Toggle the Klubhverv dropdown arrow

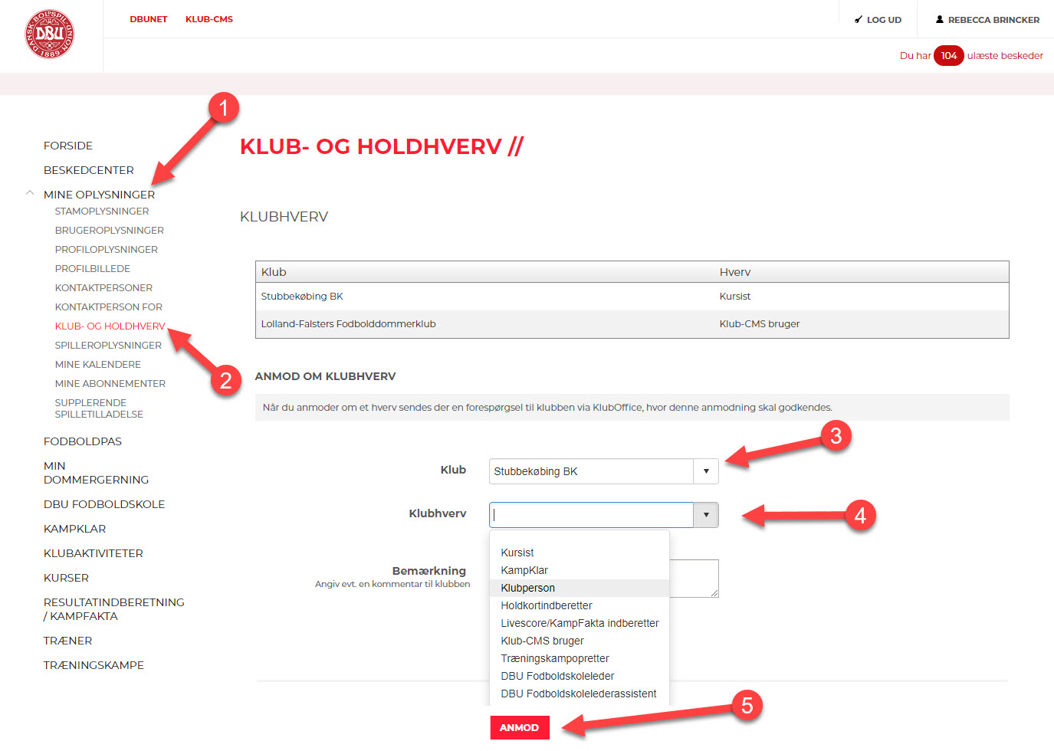706,515
